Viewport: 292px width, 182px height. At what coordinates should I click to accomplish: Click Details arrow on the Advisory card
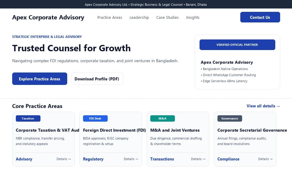64,159
